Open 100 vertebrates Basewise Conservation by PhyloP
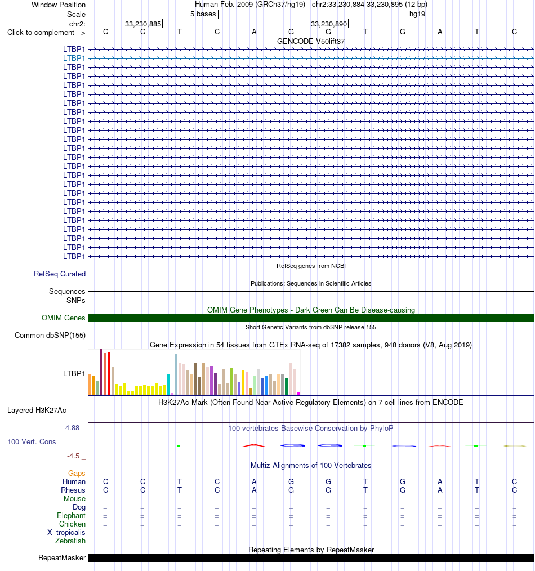Viewport: 535px width, 571px height. [311, 428]
